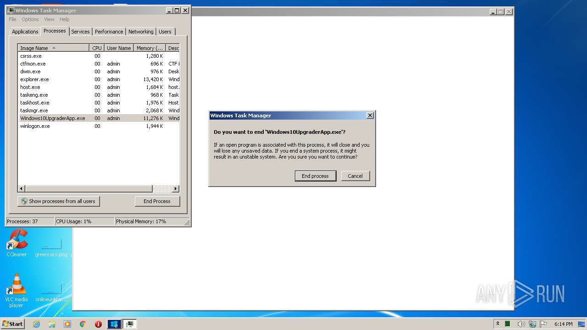Image resolution: width=587 pixels, height=330 pixels.
Task: Open the CCleaner desktop shortcut
Action: click(17, 243)
